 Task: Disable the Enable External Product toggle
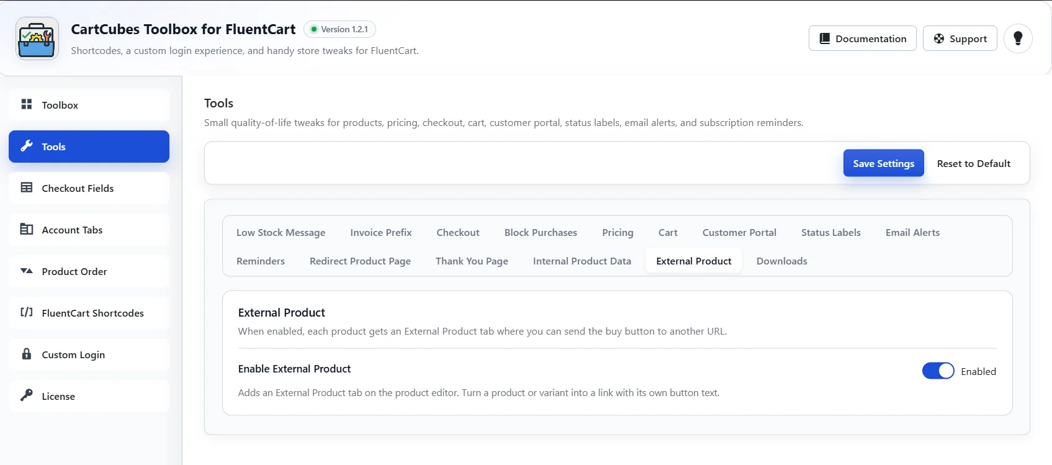[938, 371]
